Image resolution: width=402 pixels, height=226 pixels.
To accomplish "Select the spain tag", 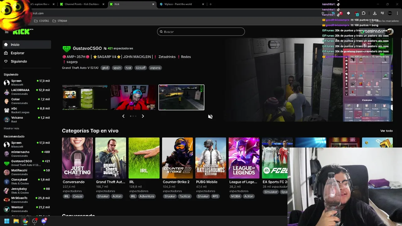I will [x=117, y=68].
